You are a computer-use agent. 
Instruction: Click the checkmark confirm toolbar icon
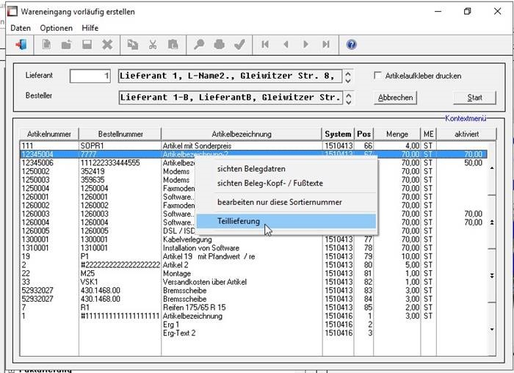[x=239, y=45]
